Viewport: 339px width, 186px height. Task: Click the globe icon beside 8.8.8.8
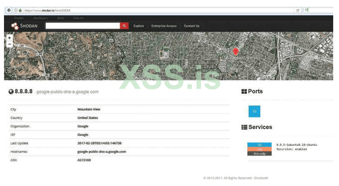[11, 92]
